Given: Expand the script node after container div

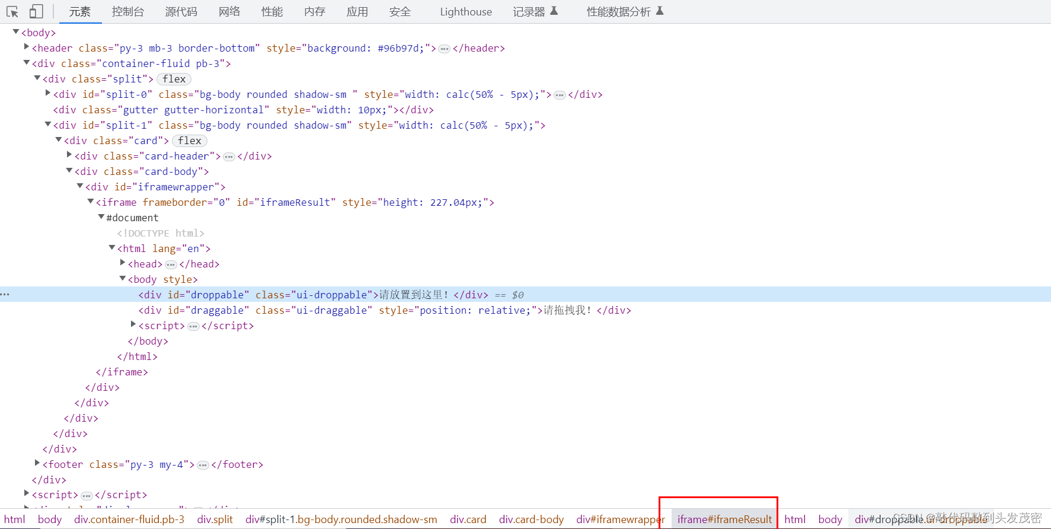Looking at the screenshot, I should pyautogui.click(x=27, y=493).
